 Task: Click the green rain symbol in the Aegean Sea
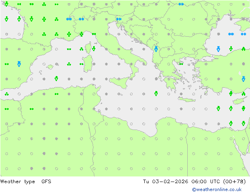tap(181, 64)
